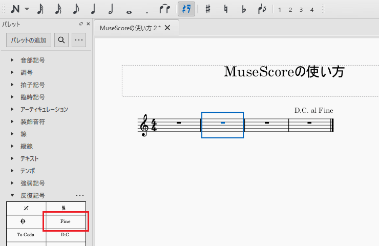Select score title MuseScoreの使い方
The image size is (379, 246).
[284, 72]
